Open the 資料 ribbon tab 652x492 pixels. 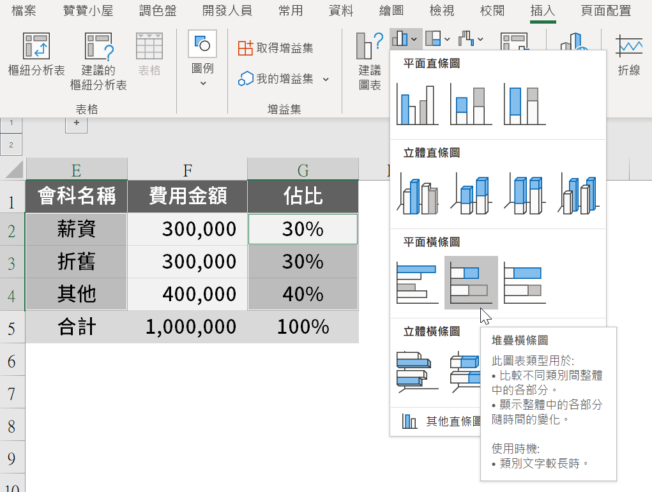(x=341, y=10)
